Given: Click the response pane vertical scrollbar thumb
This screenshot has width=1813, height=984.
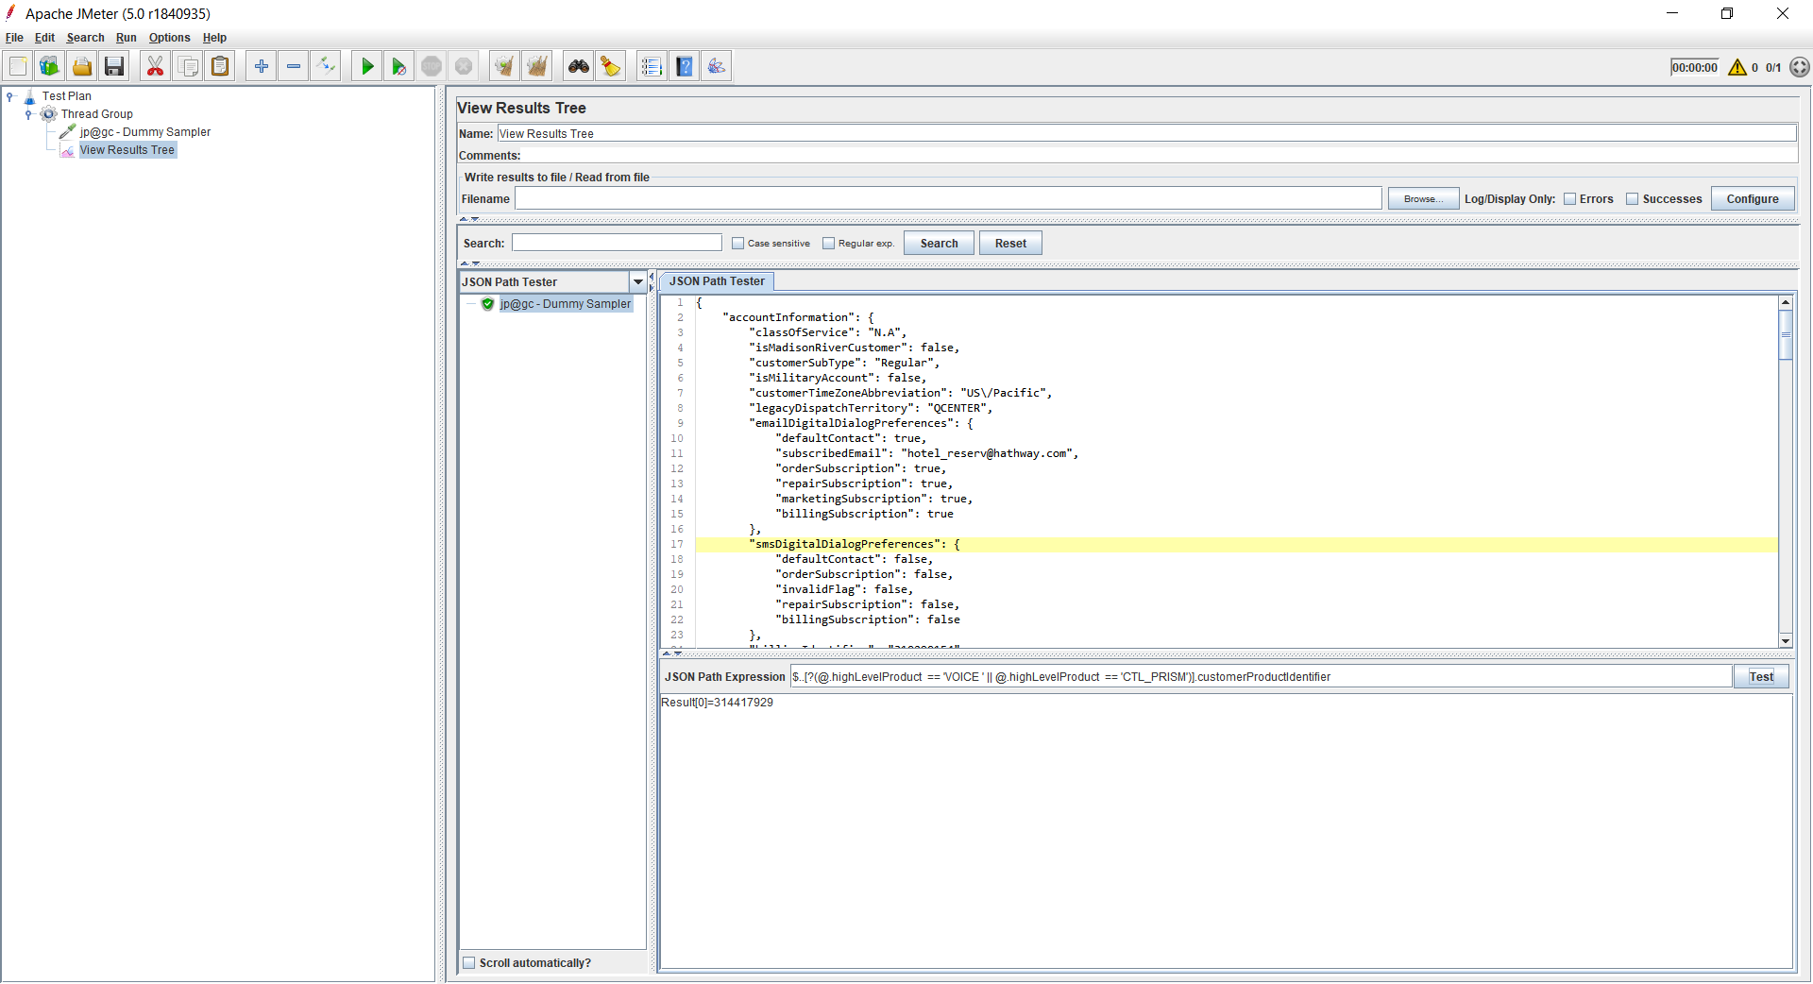Looking at the screenshot, I should tap(1786, 334).
